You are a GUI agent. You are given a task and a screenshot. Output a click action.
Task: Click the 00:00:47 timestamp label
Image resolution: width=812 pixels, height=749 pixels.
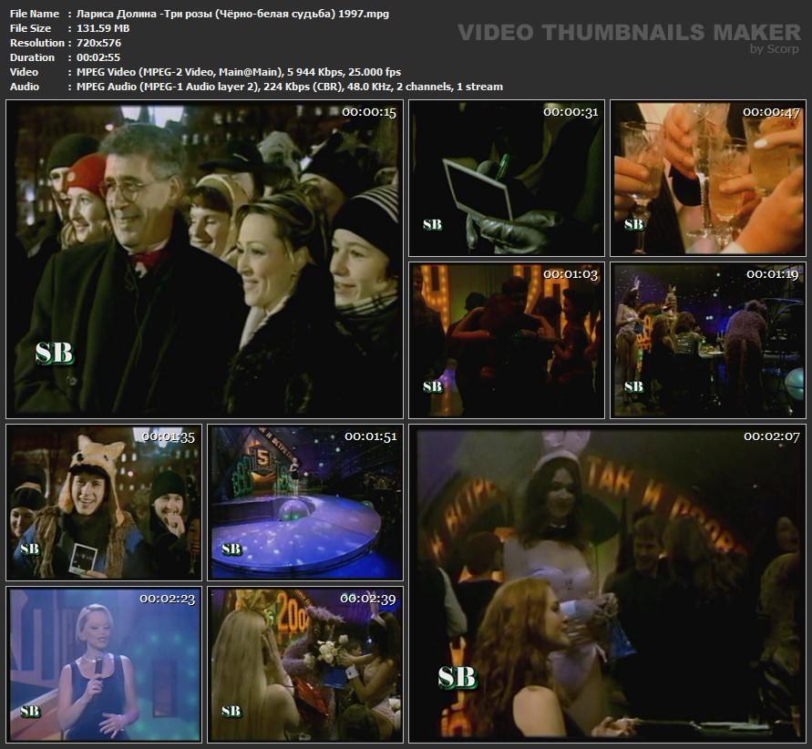click(x=771, y=112)
